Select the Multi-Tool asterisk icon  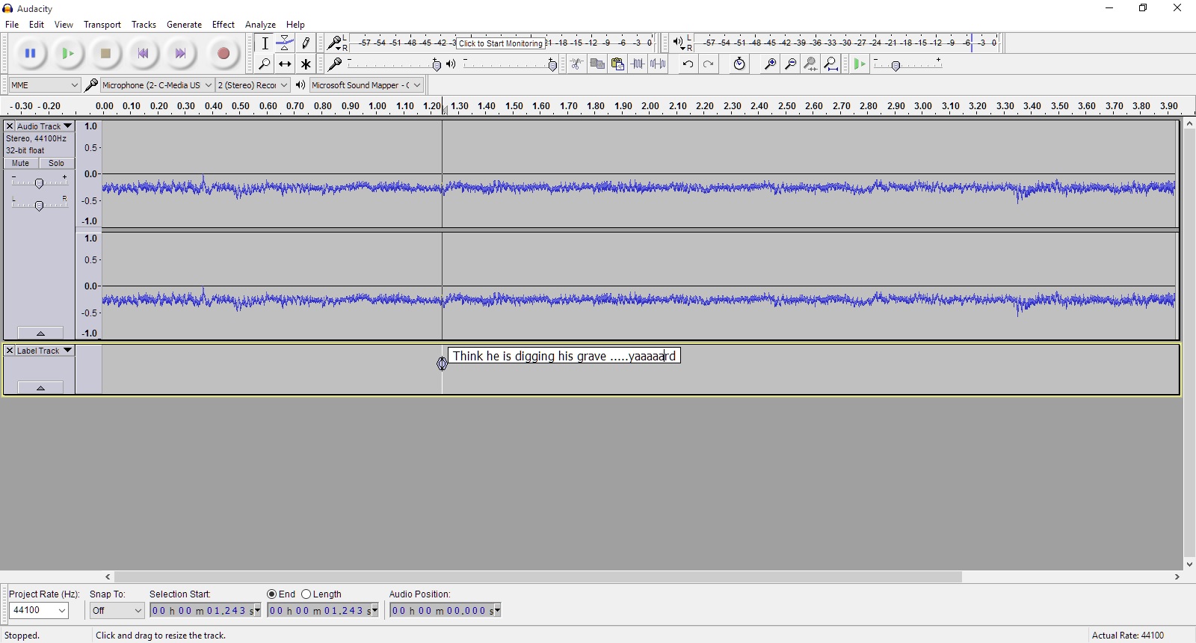click(306, 64)
